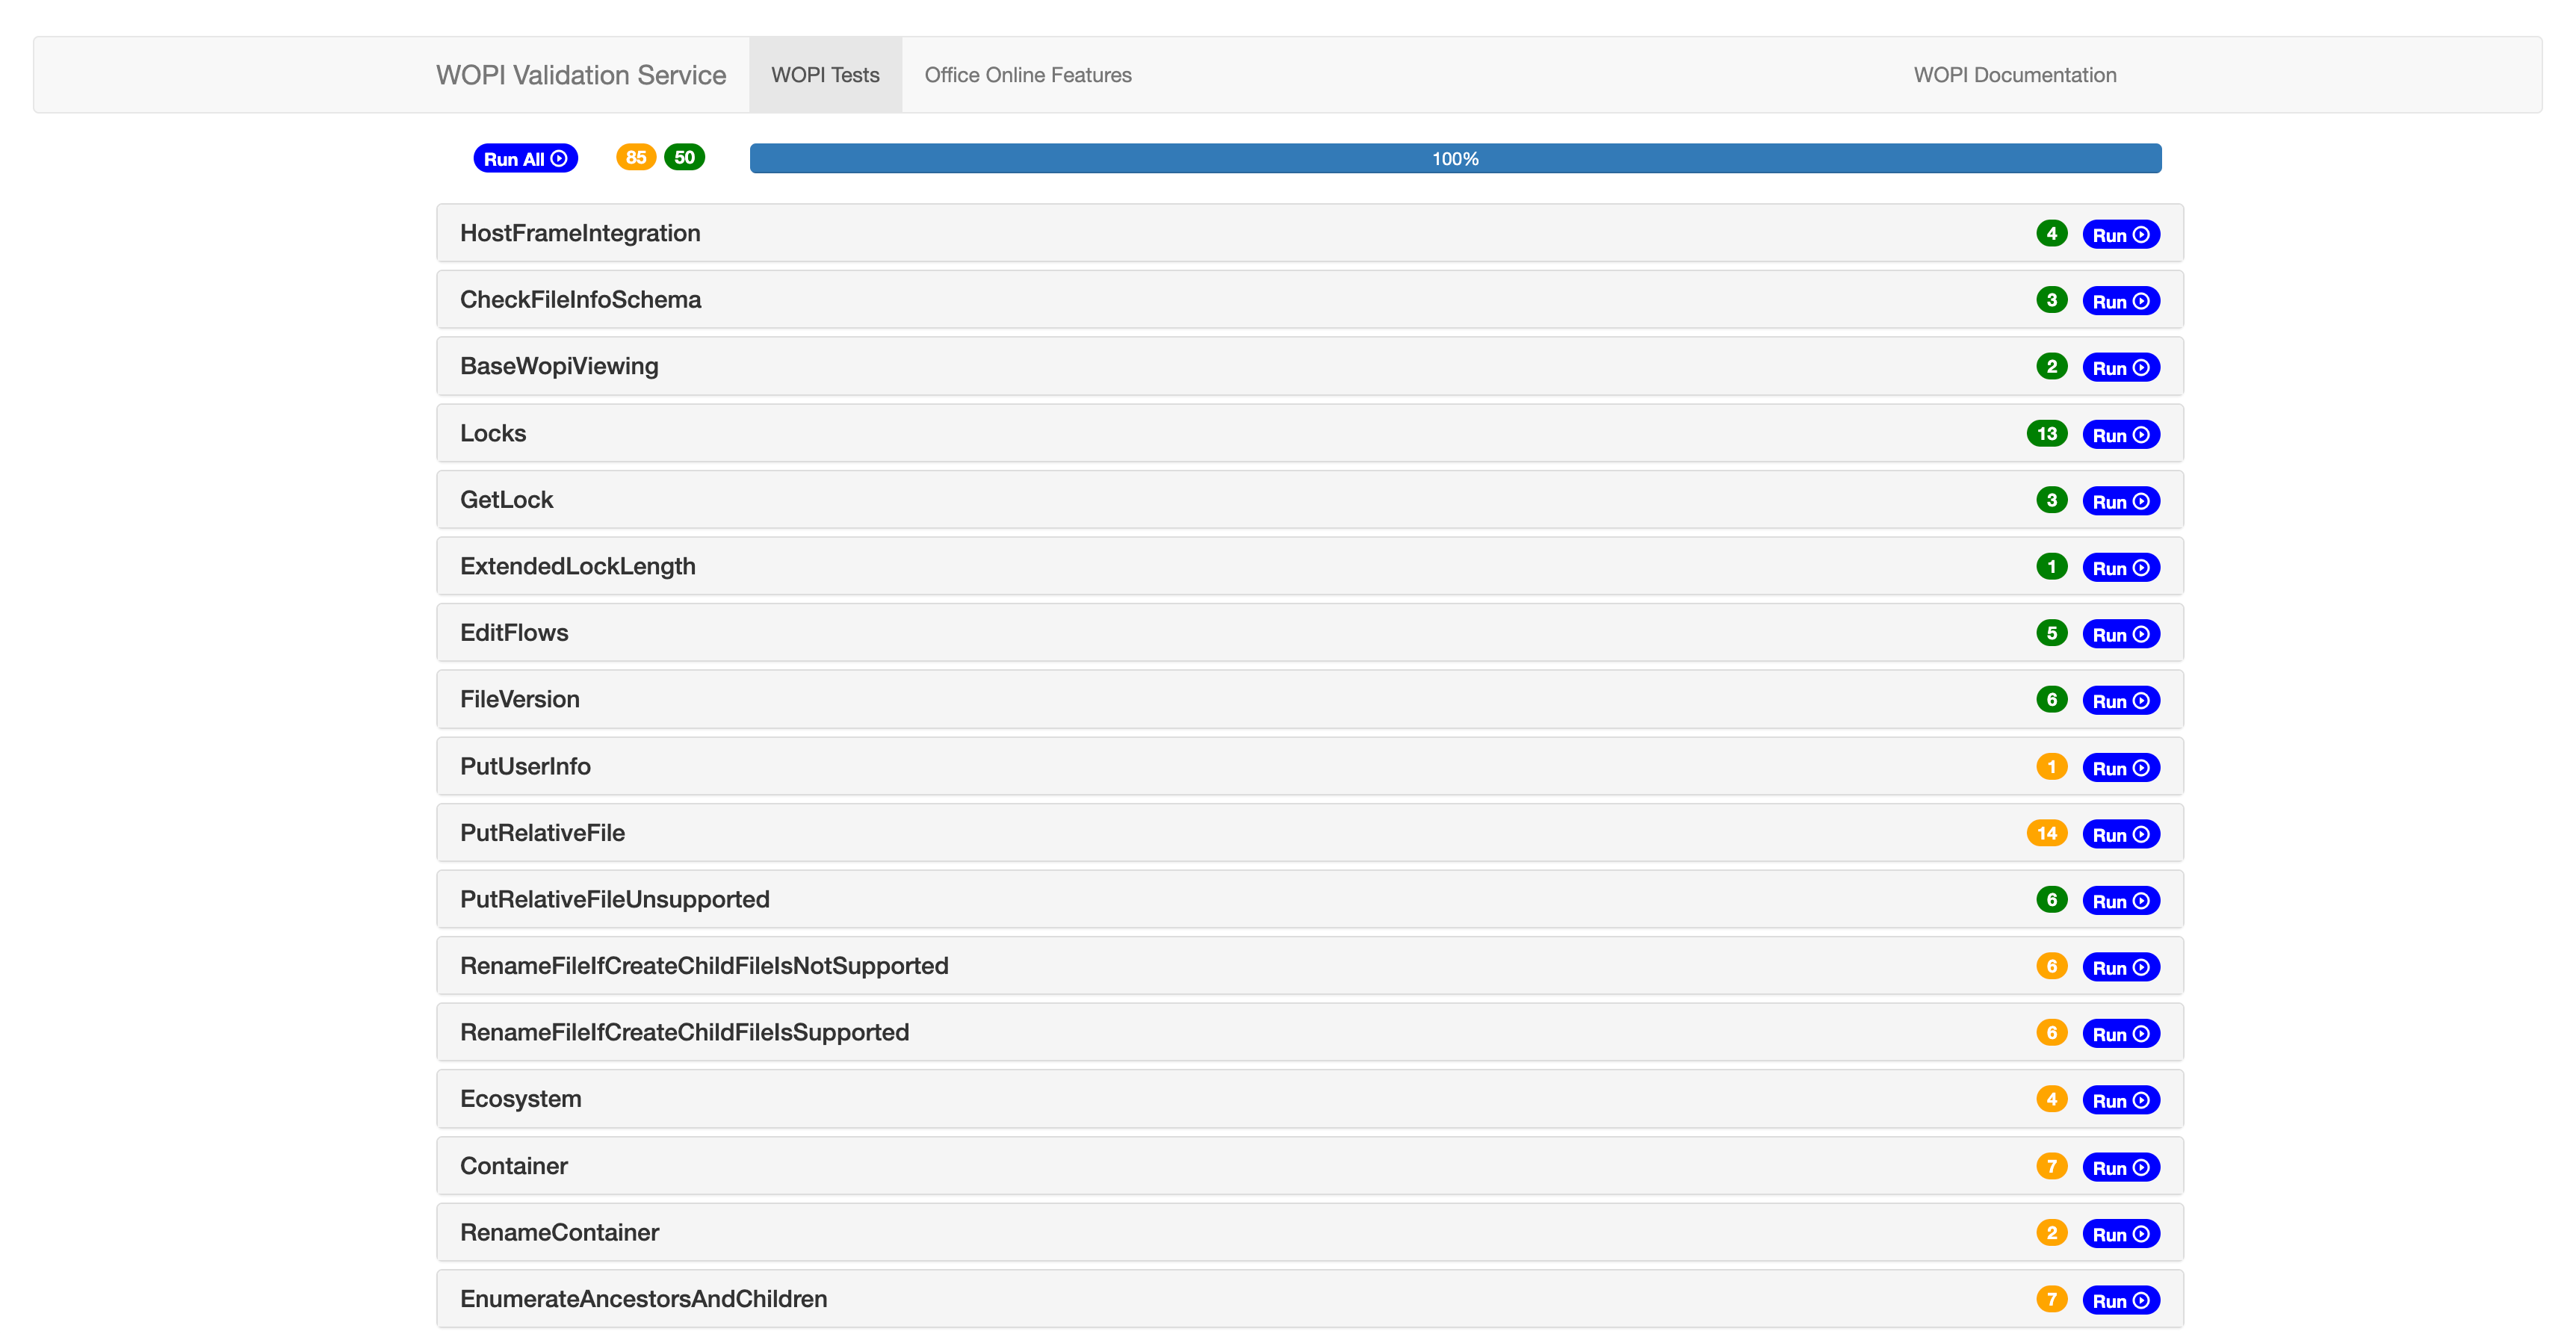Run the RenameFileIfCreateChildFileIsNotSupported group
This screenshot has height=1334, width=2576.
pyautogui.click(x=2120, y=967)
